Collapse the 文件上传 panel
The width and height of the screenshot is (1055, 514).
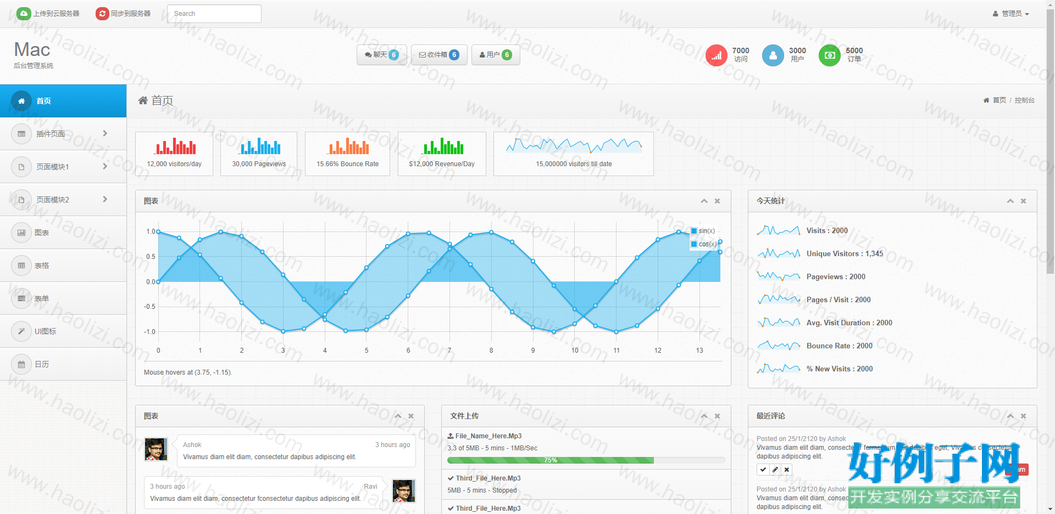click(704, 416)
